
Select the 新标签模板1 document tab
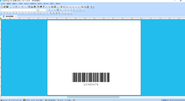[10, 16]
